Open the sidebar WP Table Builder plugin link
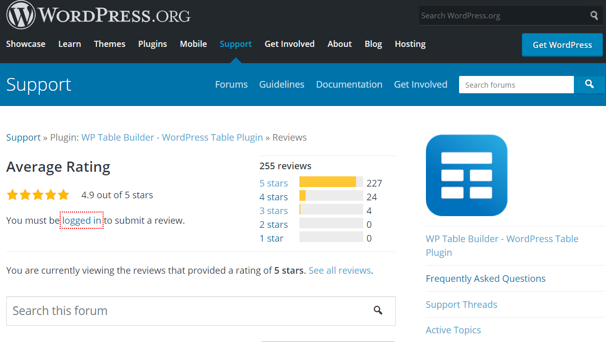 pos(502,246)
